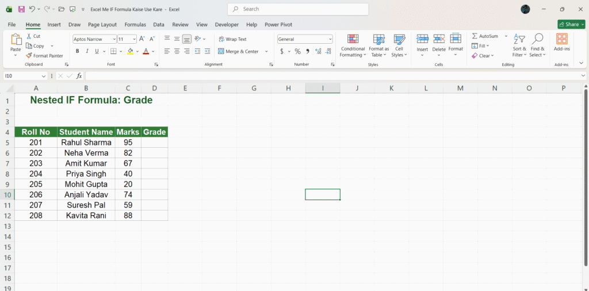Toggle Bold formatting

[x=78, y=51]
